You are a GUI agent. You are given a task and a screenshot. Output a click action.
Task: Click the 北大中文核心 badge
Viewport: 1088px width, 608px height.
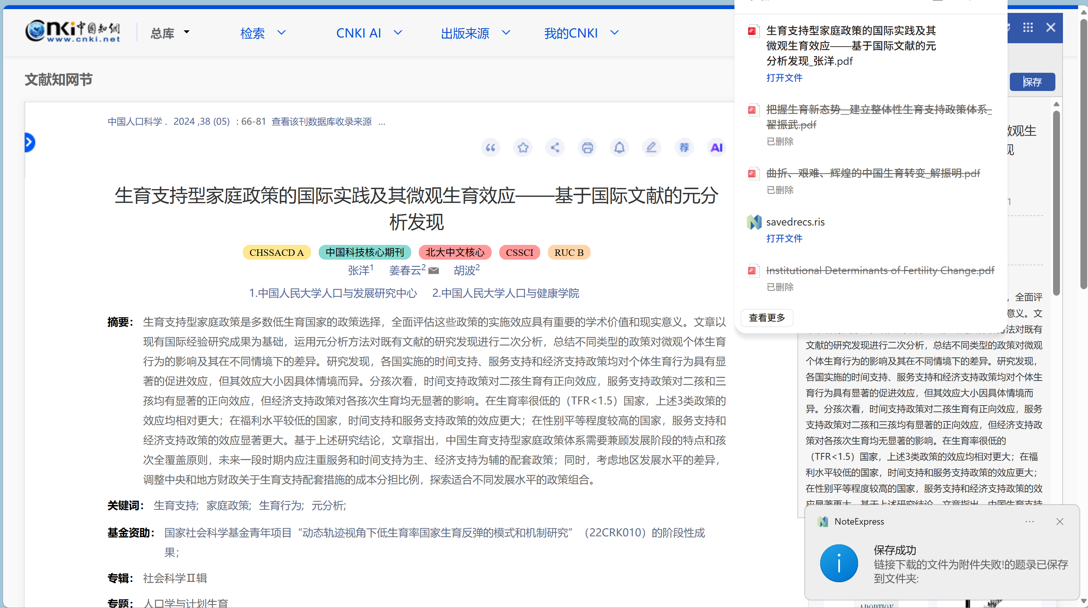[455, 252]
